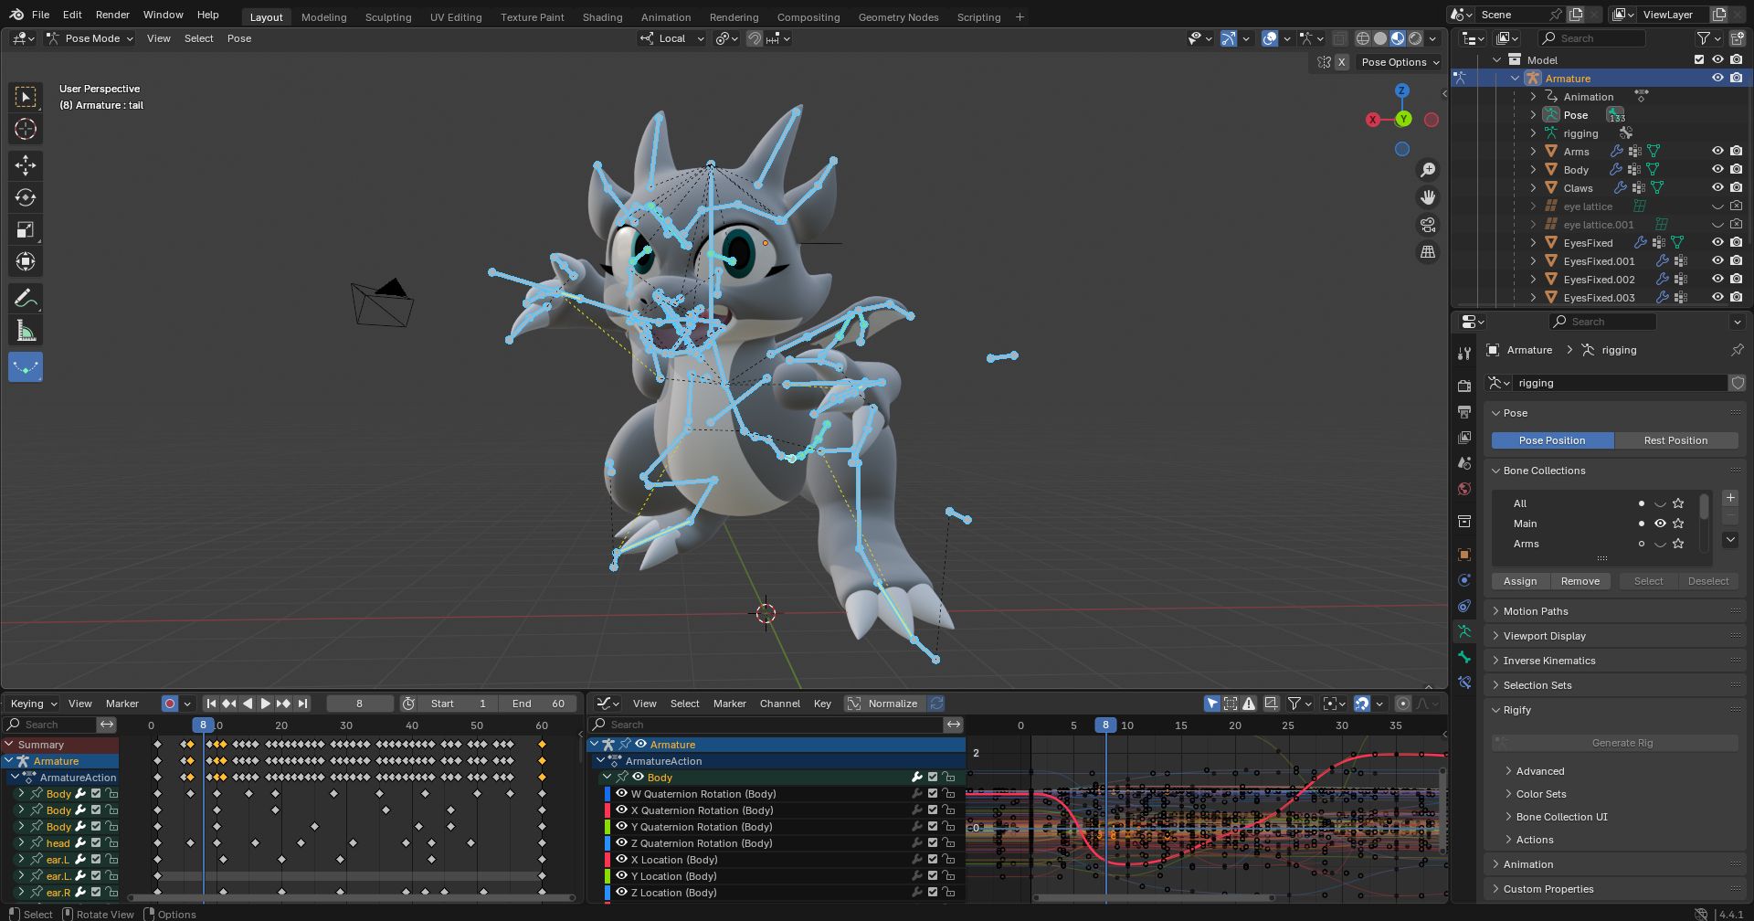Click the Assign bone collection button
Viewport: 1754px width, 921px height.
1520,581
